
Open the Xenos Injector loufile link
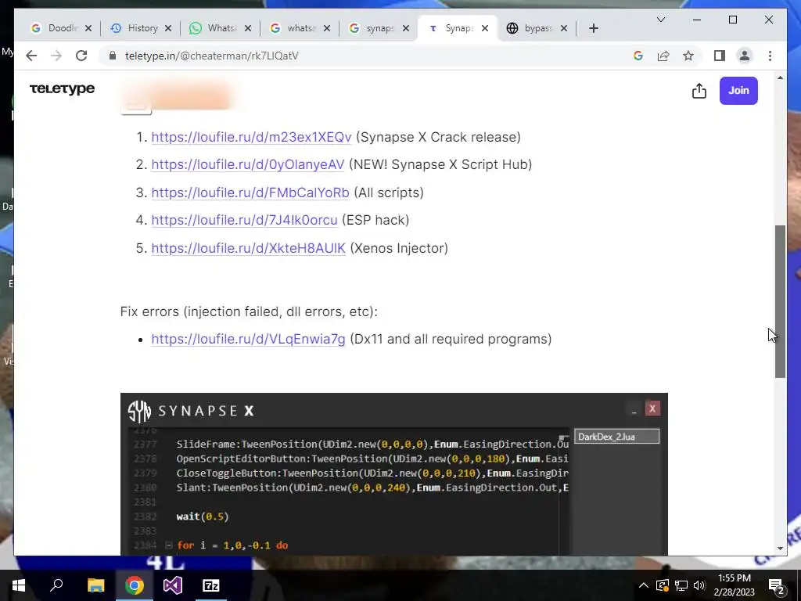pos(248,248)
